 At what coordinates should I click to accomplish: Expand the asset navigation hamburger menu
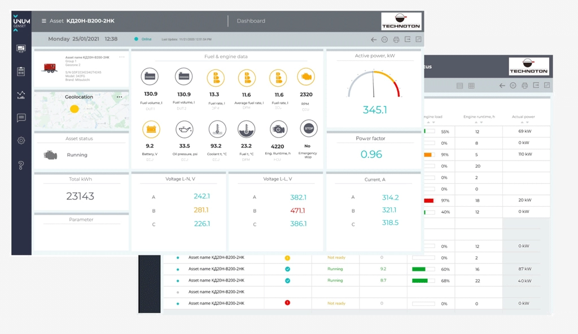(x=43, y=21)
